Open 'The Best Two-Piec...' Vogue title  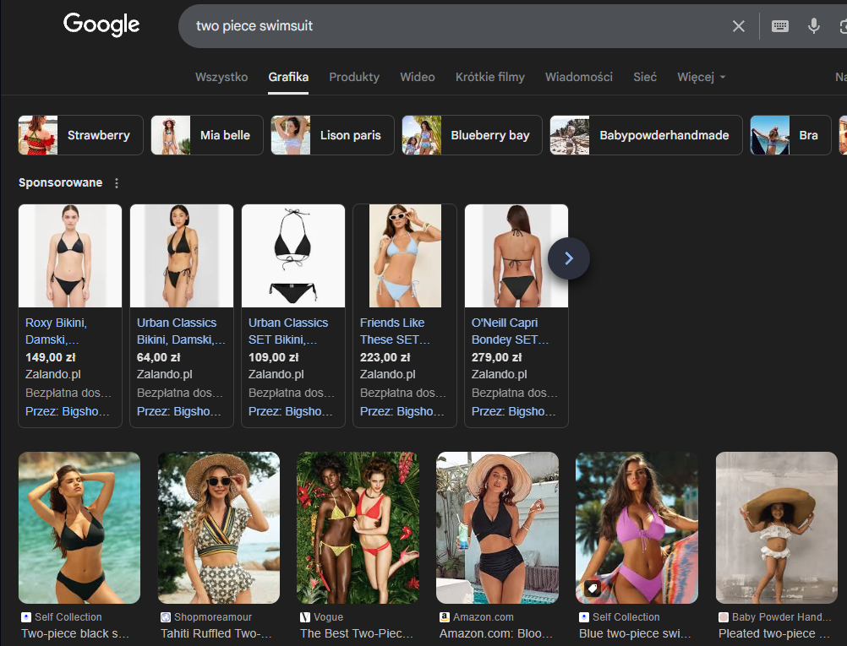[357, 633]
